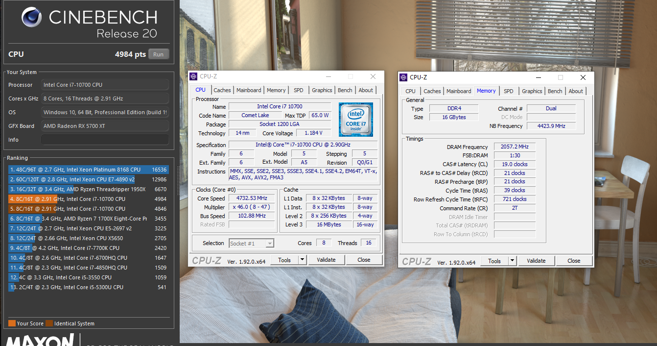
Task: Minimize the CPU-Z window showing Memory timings
Action: click(538, 77)
